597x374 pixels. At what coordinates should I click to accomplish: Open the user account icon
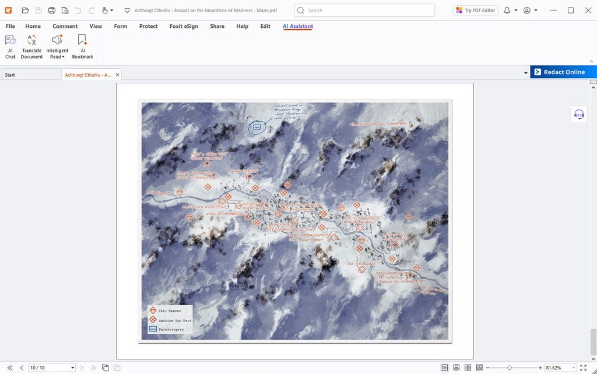tap(527, 10)
